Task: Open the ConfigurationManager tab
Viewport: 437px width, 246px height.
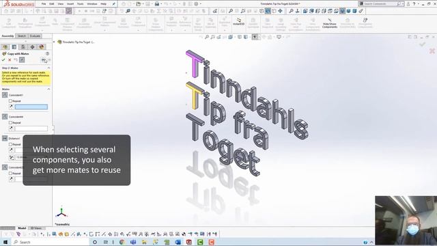Action: click(x=23, y=47)
